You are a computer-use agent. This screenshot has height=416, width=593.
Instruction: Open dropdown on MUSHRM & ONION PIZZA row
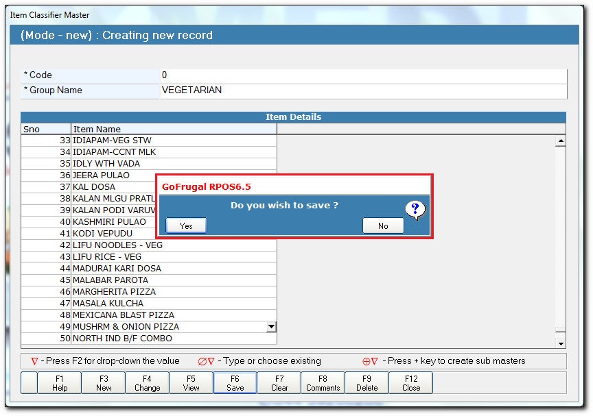coord(272,327)
